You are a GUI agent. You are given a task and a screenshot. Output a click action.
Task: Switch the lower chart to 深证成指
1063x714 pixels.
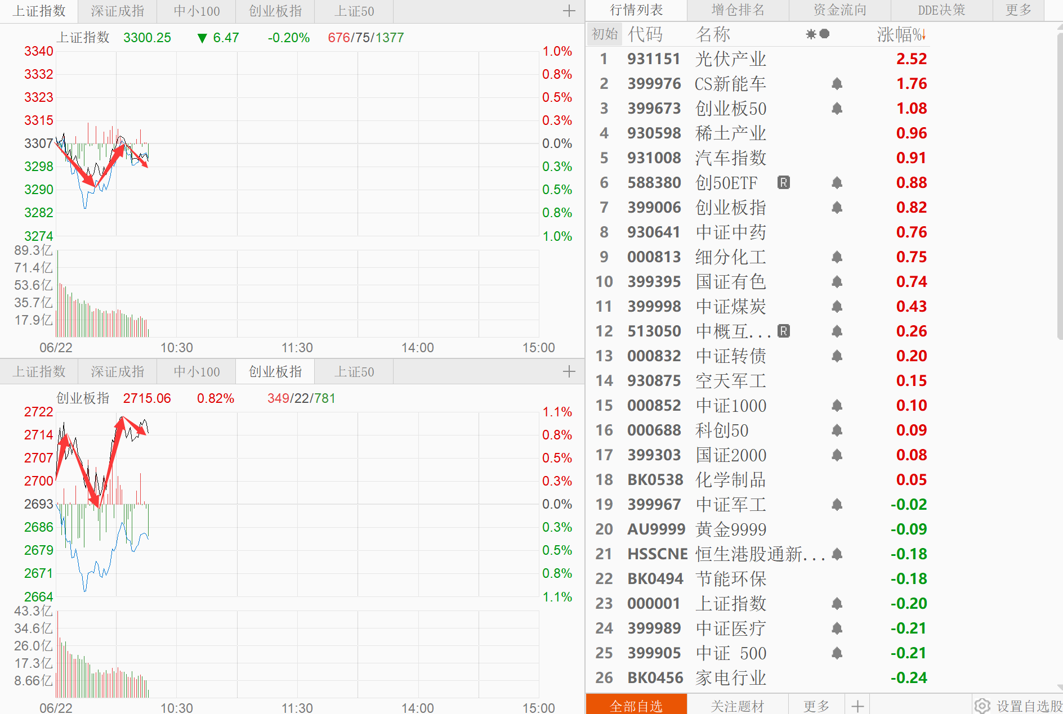(x=118, y=372)
